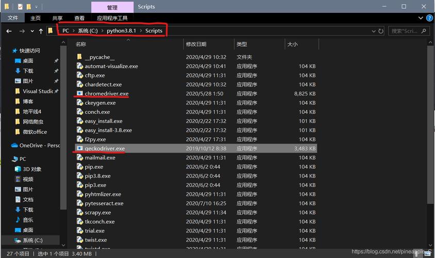The width and height of the screenshot is (435, 258).
Task: Click python3.8.1 in the address breadcrumb
Action: point(121,31)
